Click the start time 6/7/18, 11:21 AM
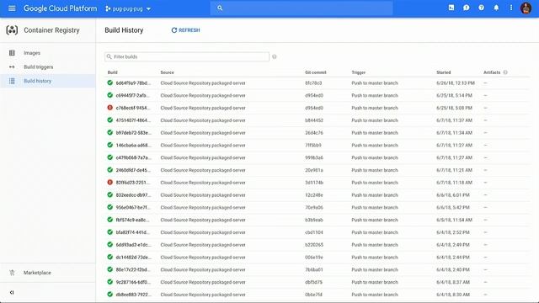Viewport: 539px width, 303px height. pos(455,170)
